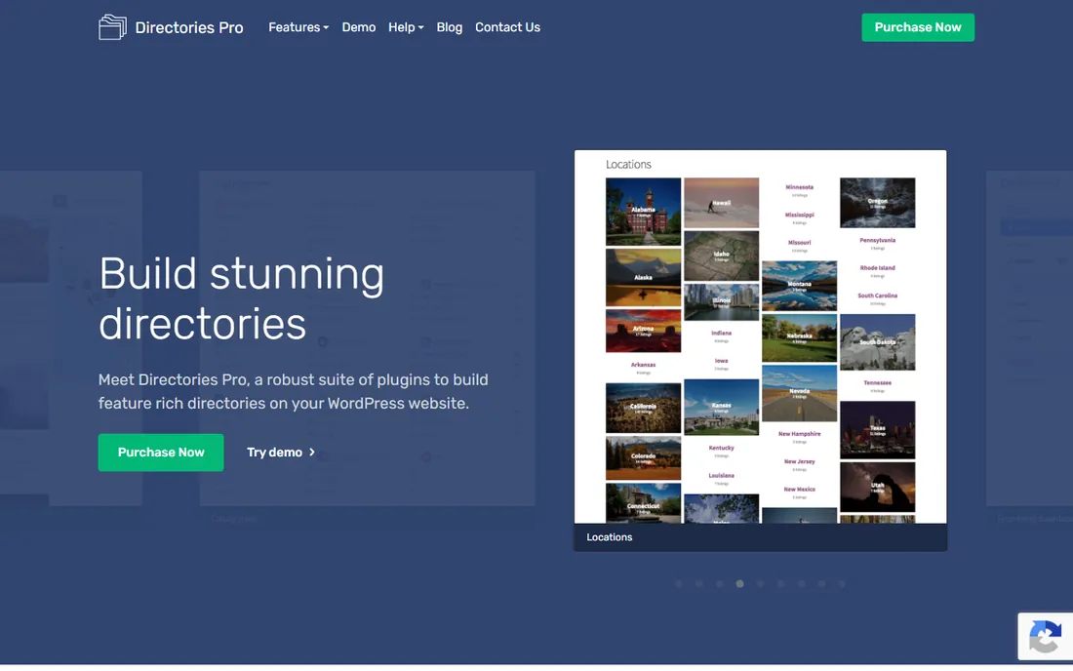This screenshot has height=671, width=1073.
Task: Open the Alabama location tile
Action: point(643,212)
